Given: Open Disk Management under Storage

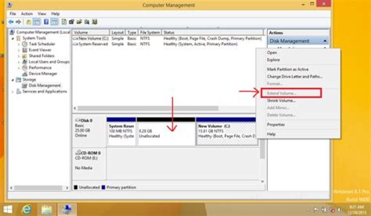Looking at the screenshot, I should click(x=44, y=86).
